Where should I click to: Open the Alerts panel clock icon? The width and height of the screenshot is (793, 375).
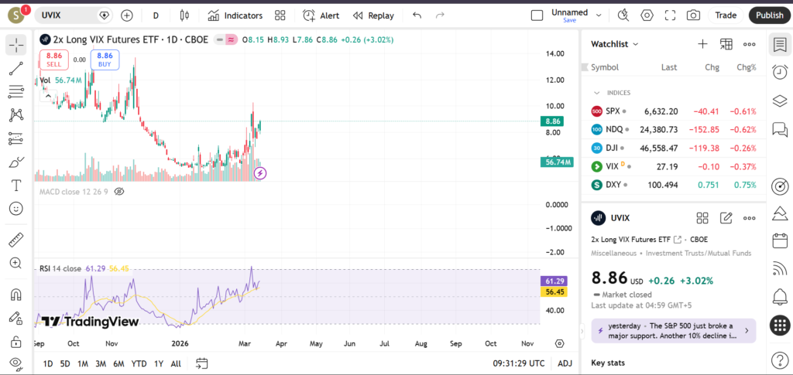[x=780, y=72]
